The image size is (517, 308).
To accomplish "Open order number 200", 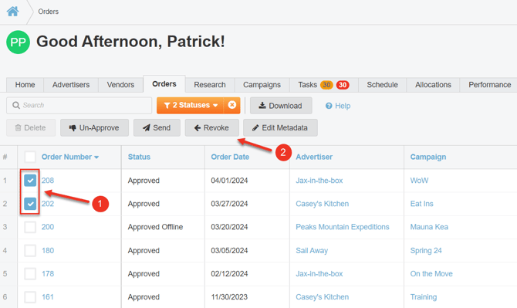I will (x=48, y=227).
